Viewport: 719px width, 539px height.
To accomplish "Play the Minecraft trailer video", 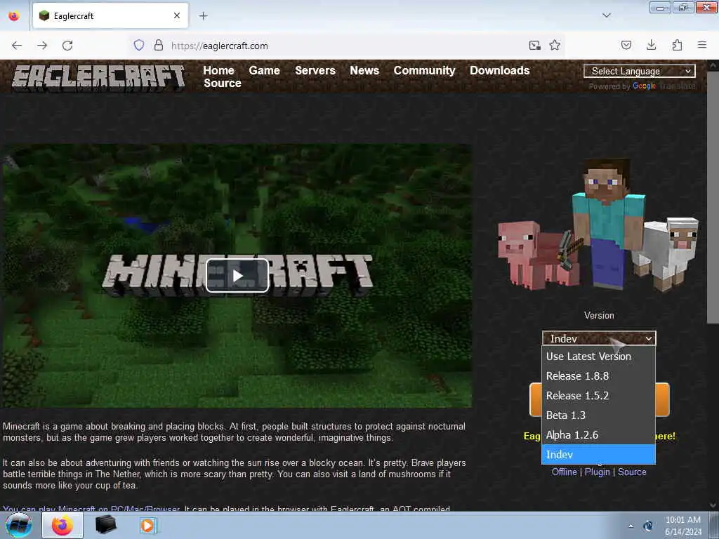I will pyautogui.click(x=237, y=275).
